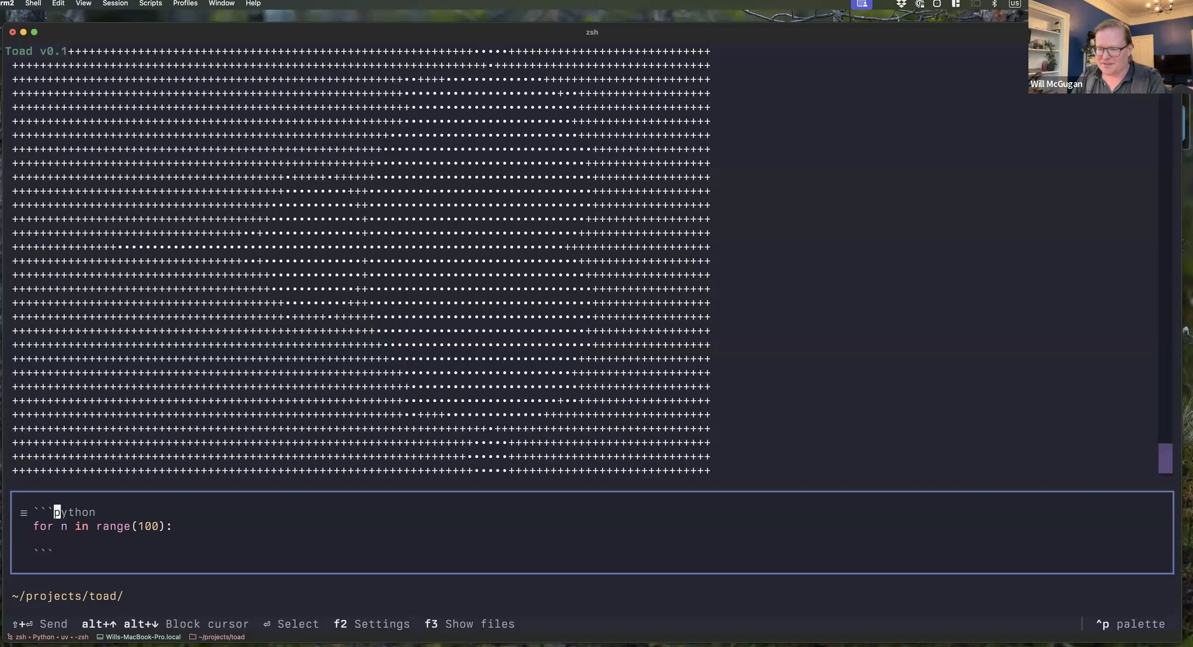Click the folder icon beside ~/projects/toad
The width and height of the screenshot is (1193, 647).
(193, 637)
